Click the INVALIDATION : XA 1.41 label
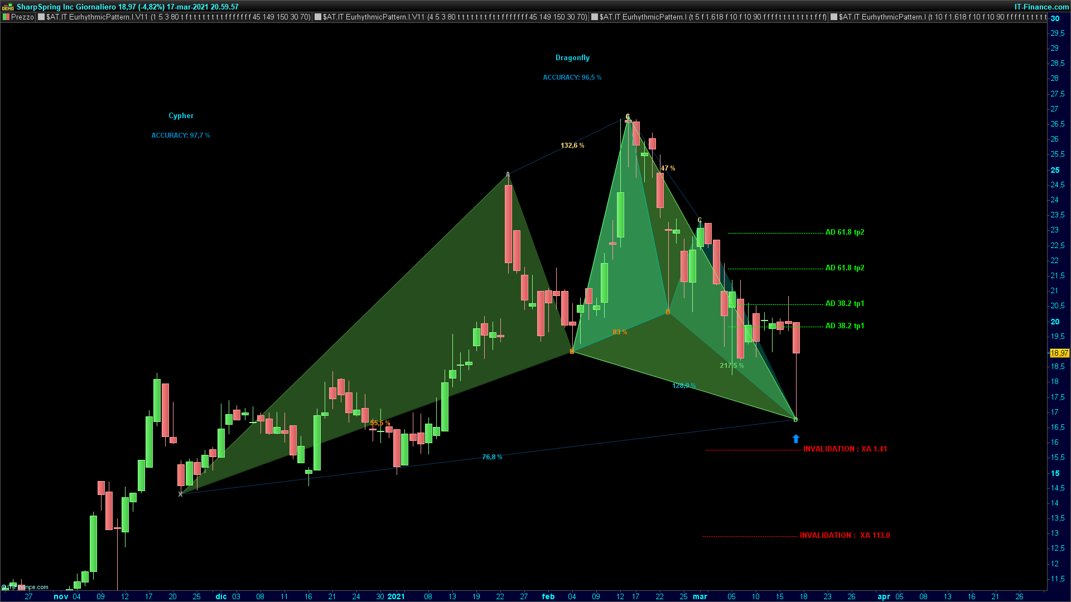1071x602 pixels. [x=845, y=449]
